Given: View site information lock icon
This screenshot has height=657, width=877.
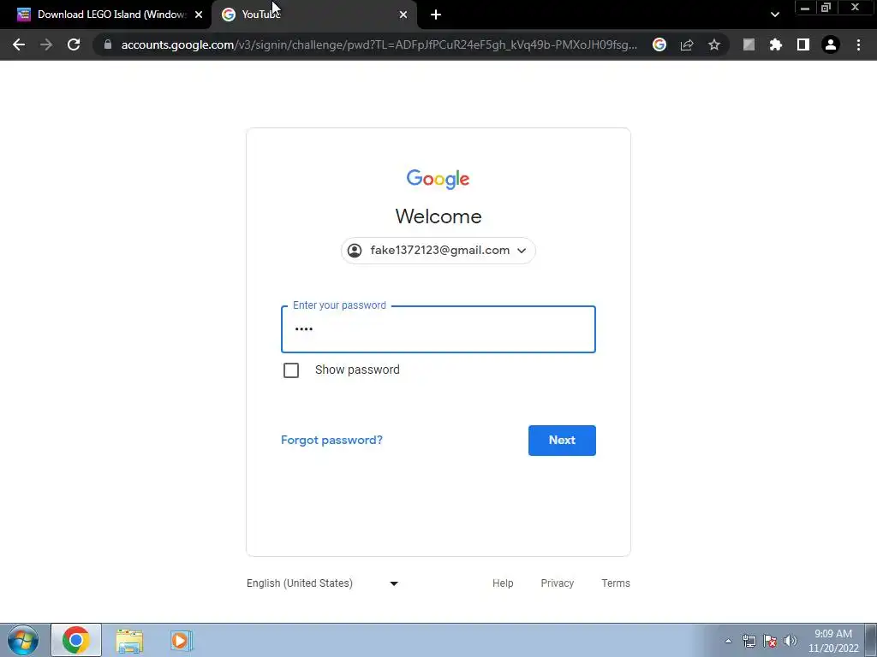Looking at the screenshot, I should point(108,44).
